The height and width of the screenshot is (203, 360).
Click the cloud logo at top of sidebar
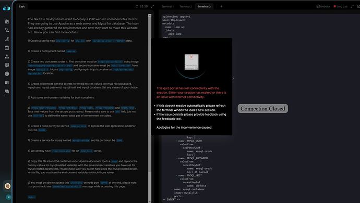(6, 8)
